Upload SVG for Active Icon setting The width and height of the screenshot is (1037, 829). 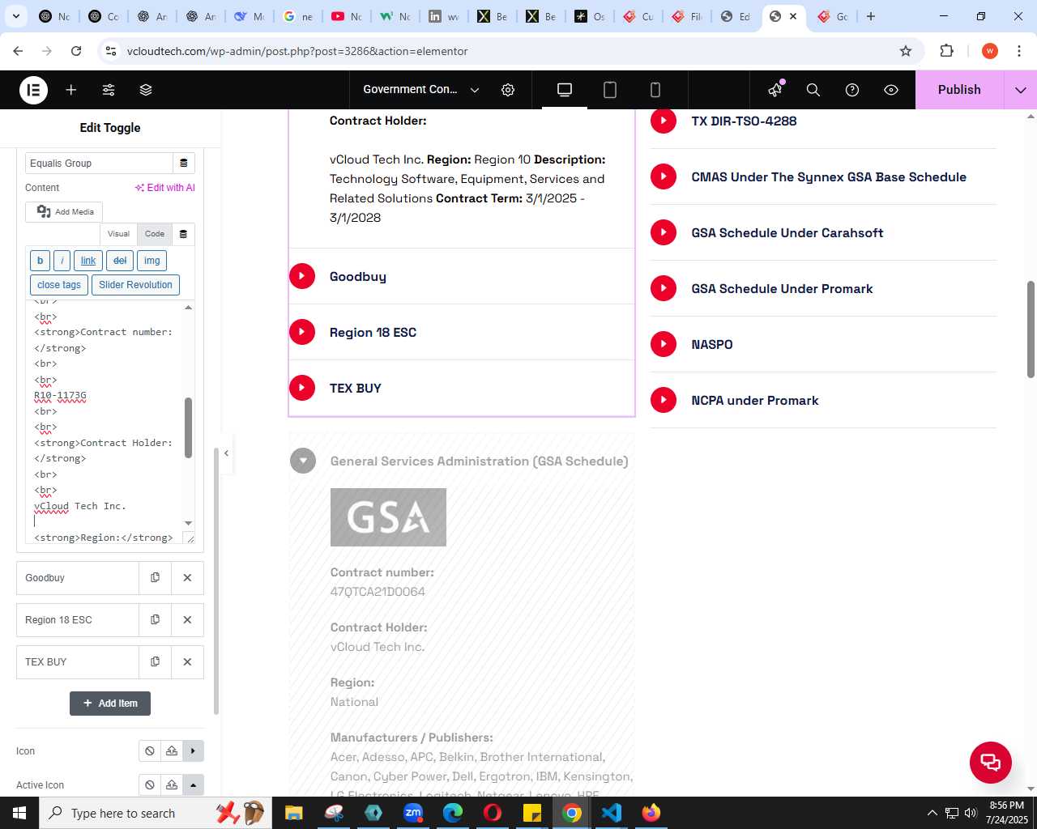(172, 785)
